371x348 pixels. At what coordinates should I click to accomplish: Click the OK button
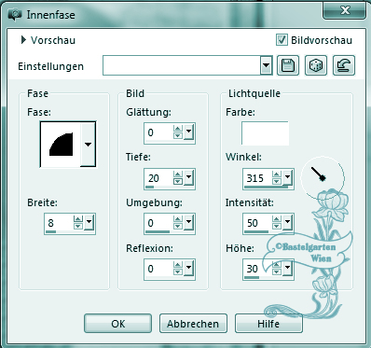pyautogui.click(x=118, y=324)
